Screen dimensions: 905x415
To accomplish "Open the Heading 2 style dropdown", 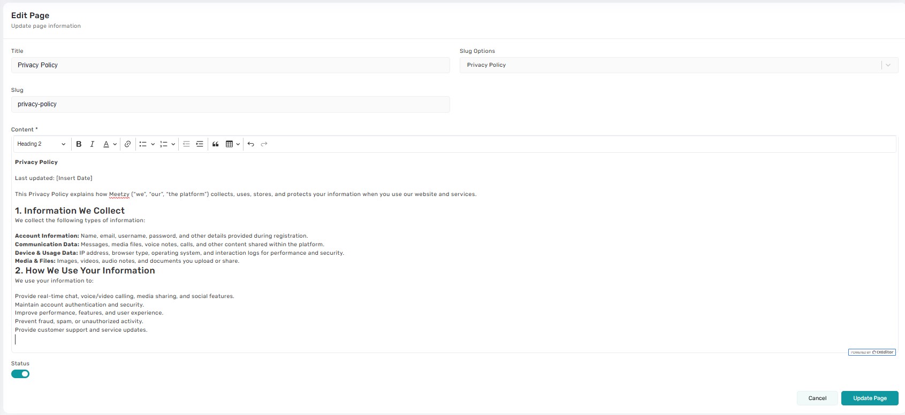I will tap(41, 144).
